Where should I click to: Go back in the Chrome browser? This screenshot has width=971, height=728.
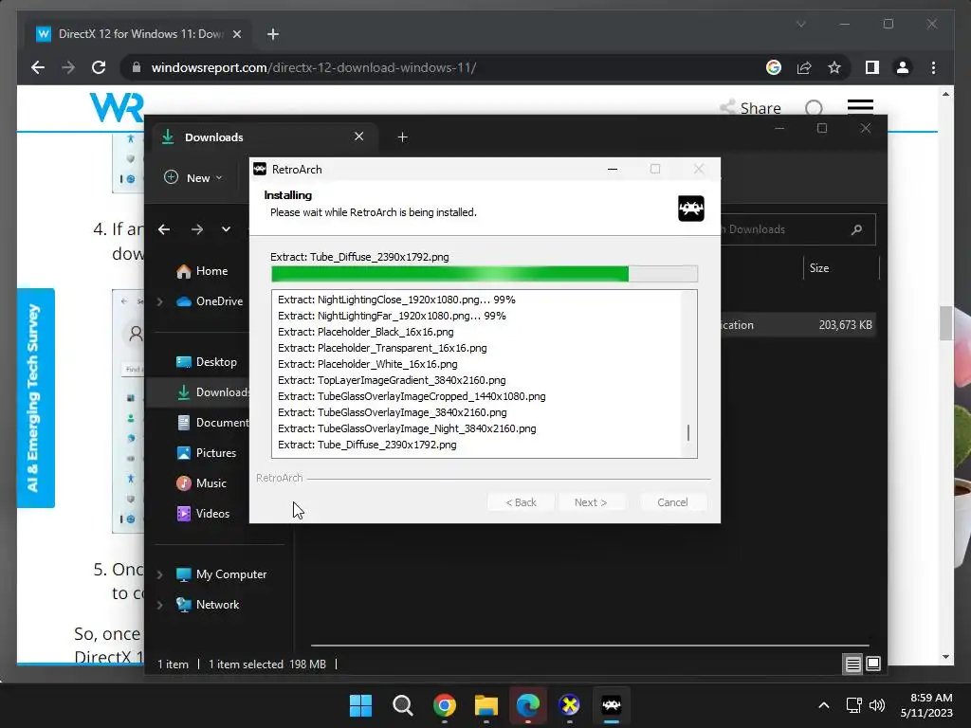(x=38, y=67)
